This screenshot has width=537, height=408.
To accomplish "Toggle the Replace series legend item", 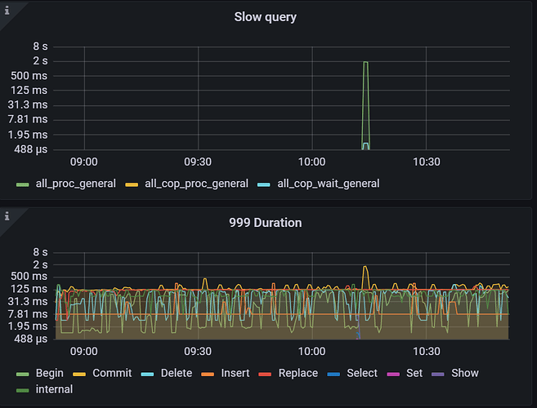I will [298, 373].
